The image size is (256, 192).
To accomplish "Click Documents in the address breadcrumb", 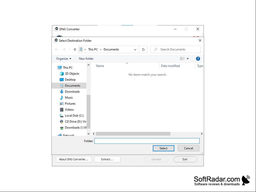I will coord(111,49).
